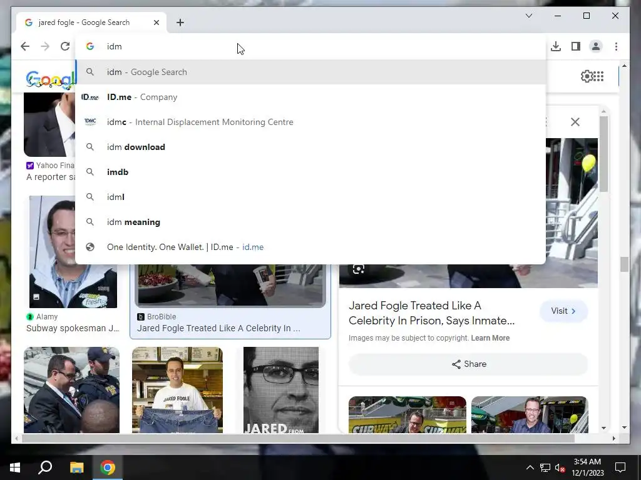Click the preview panel scrollbar thumb
Image resolution: width=641 pixels, height=480 pixels.
pyautogui.click(x=603, y=154)
